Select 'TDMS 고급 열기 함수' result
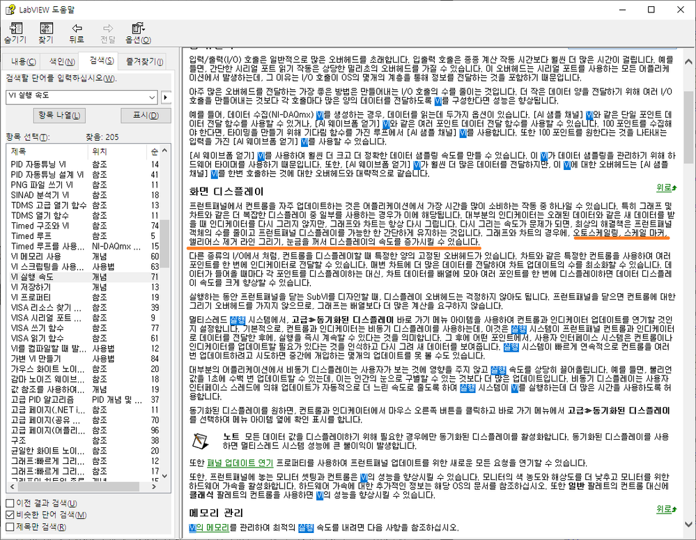696x540 pixels. 84,205
